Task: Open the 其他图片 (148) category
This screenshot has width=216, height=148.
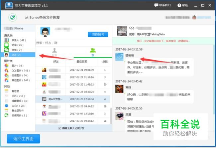Action: click(x=17, y=80)
